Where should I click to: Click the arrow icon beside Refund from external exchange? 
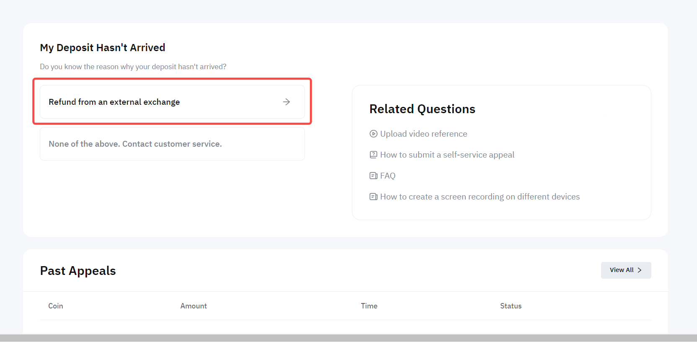[x=287, y=102]
